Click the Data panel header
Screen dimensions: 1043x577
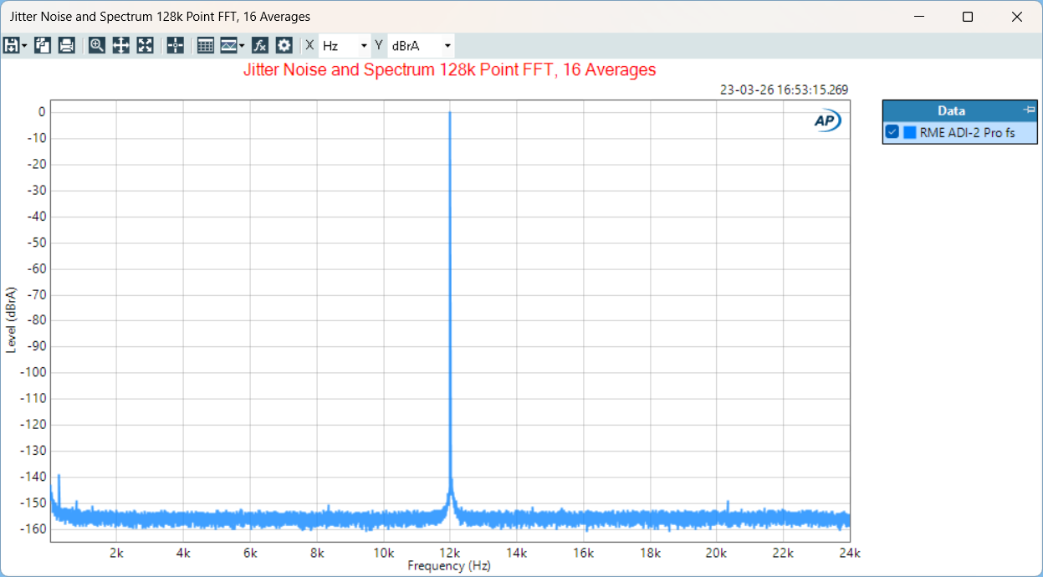[951, 110]
